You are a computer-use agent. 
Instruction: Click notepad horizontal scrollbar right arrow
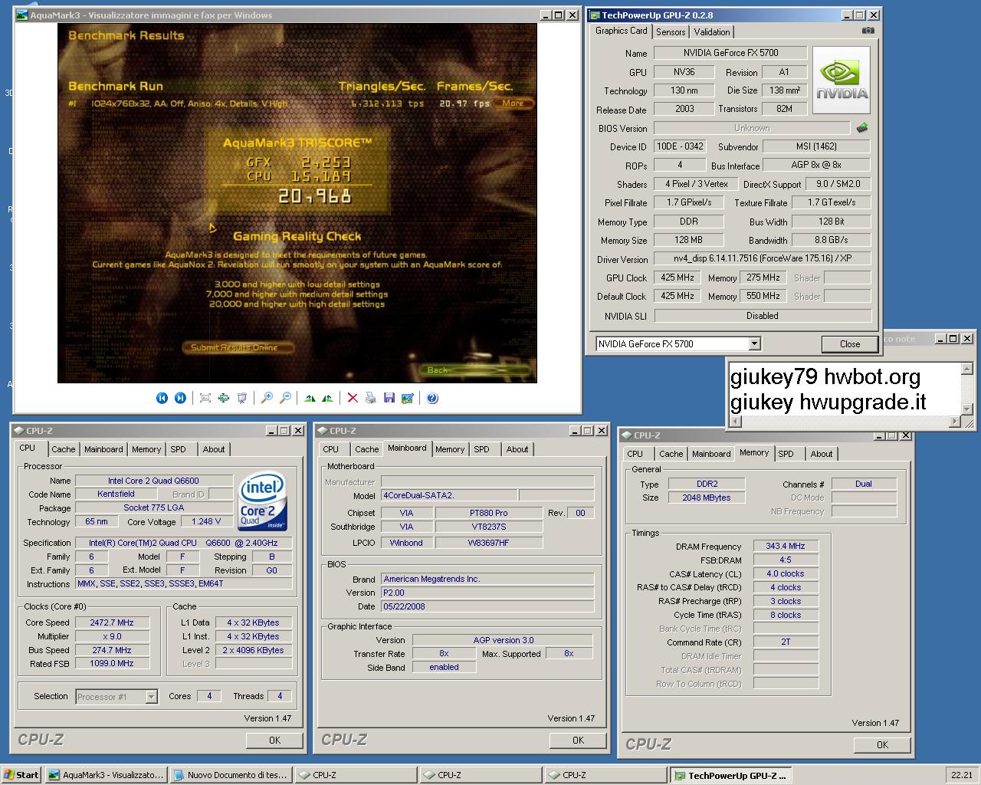point(955,421)
